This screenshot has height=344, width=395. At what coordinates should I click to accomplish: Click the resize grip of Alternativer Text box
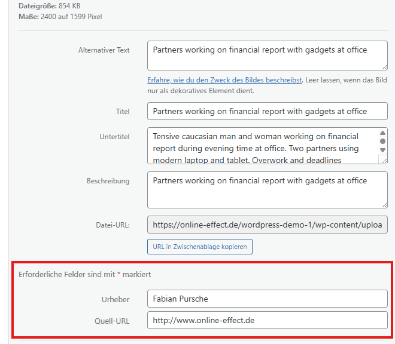coord(384,66)
